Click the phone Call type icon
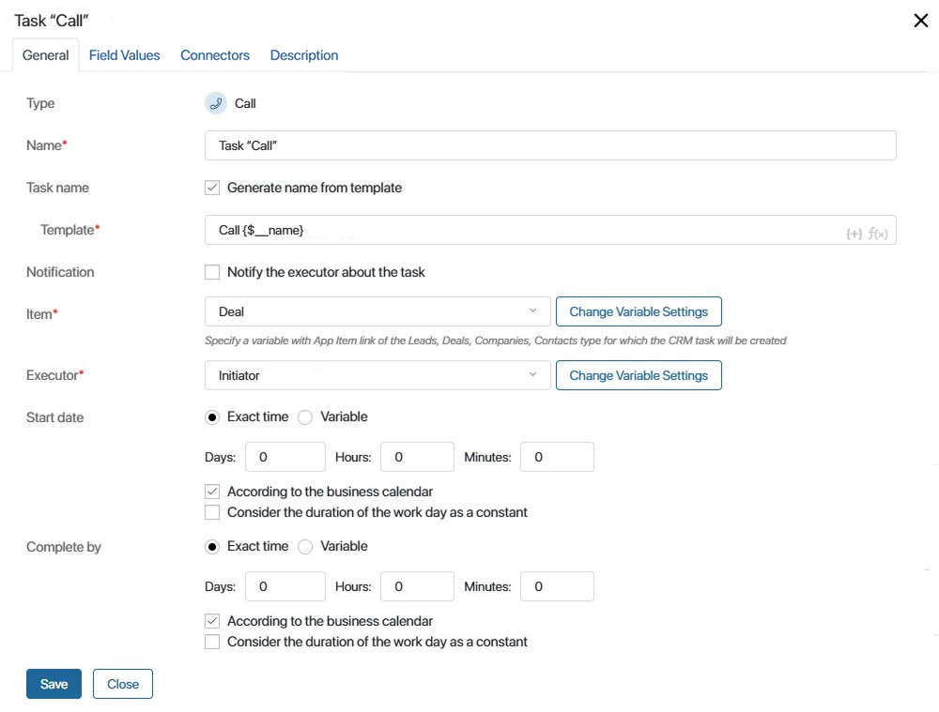This screenshot has height=712, width=939. point(216,103)
